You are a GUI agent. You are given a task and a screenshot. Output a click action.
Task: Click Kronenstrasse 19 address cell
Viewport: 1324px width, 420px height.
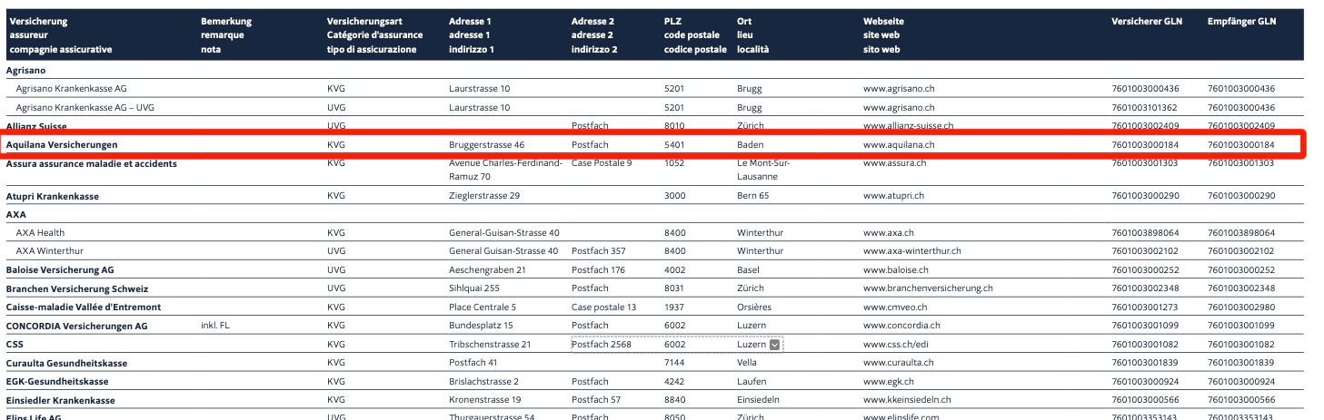click(485, 400)
